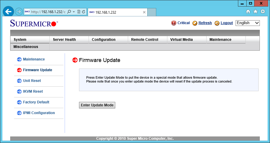Viewport: 270px width, 143px height.
Task: Click the Copyright 2010 Super Micro footer
Action: coord(135,139)
